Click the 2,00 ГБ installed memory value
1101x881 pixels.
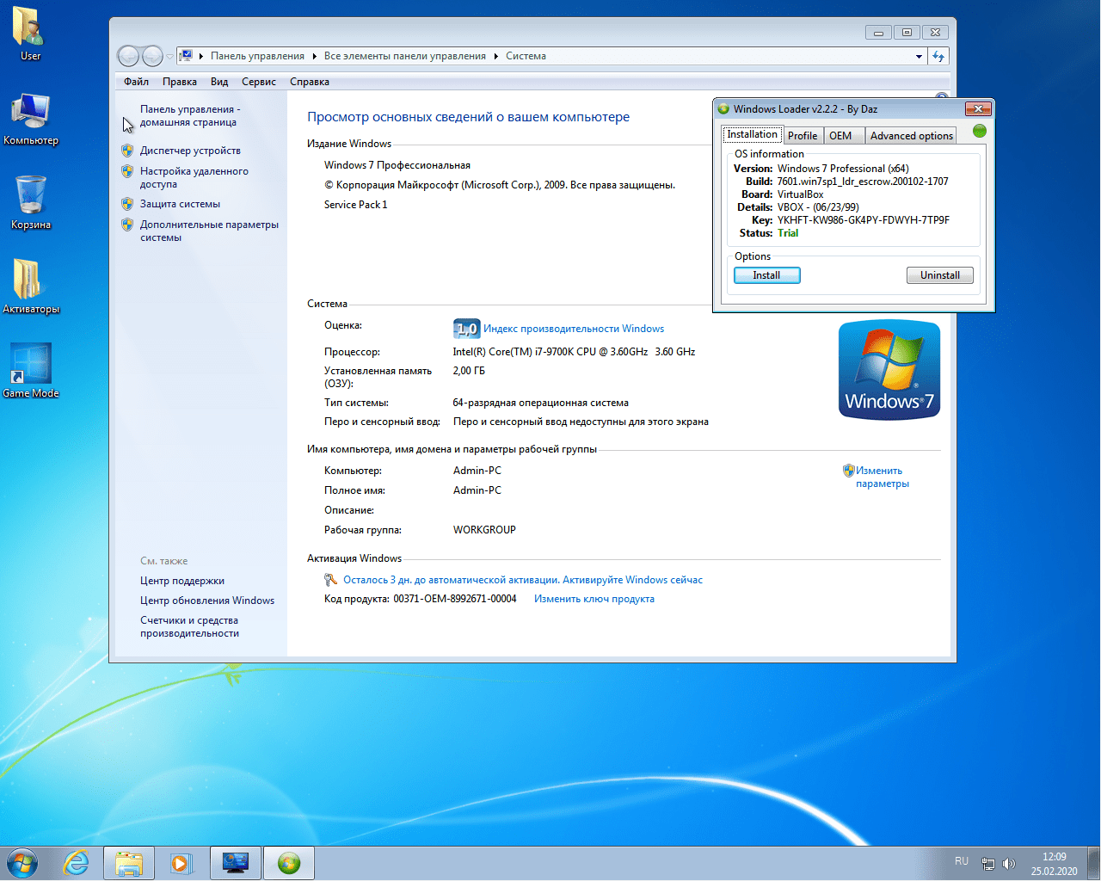pyautogui.click(x=469, y=371)
